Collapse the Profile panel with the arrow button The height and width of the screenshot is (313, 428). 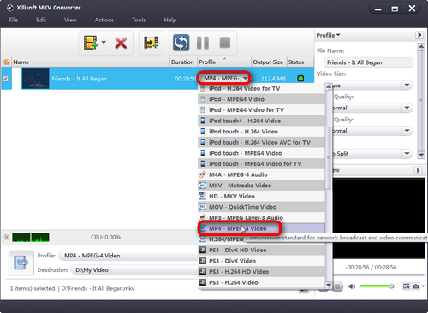tap(419, 35)
